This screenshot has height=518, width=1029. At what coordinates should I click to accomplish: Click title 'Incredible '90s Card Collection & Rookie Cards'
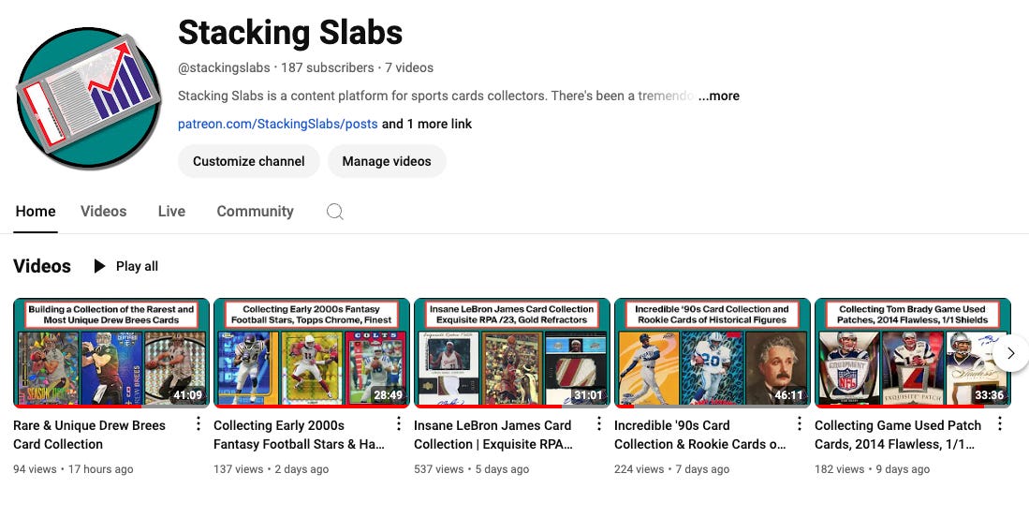point(700,435)
